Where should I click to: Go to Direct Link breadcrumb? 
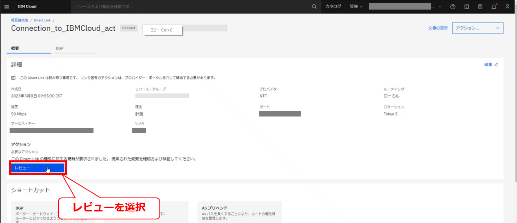[42, 20]
